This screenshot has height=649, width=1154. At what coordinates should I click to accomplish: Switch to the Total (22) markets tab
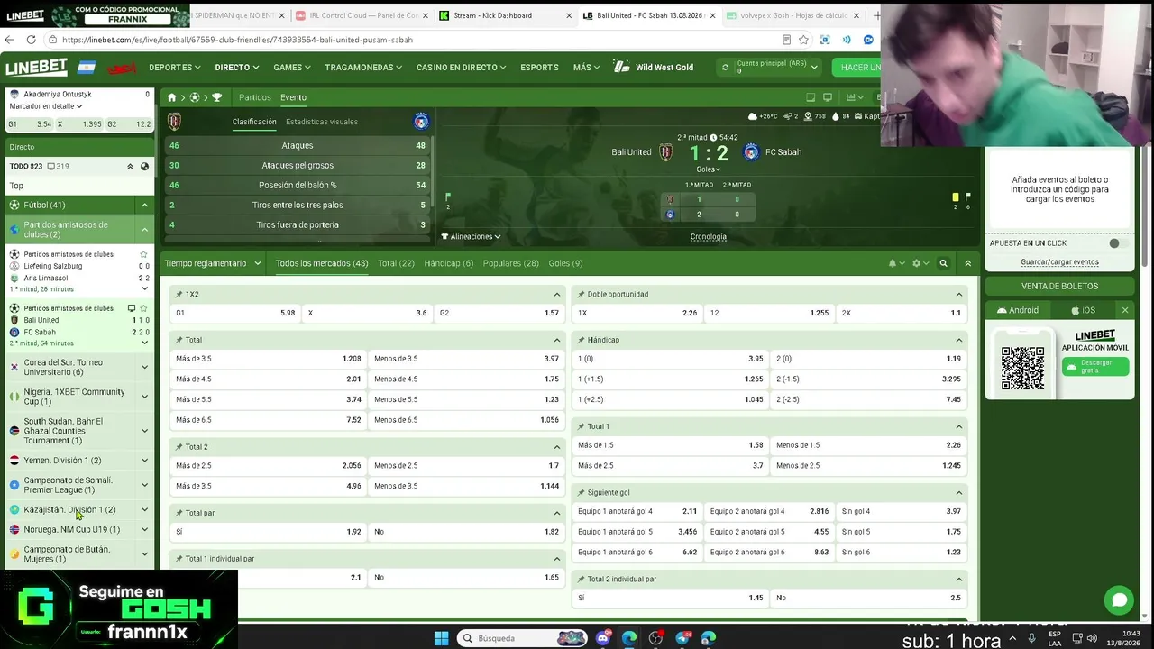[x=396, y=263]
